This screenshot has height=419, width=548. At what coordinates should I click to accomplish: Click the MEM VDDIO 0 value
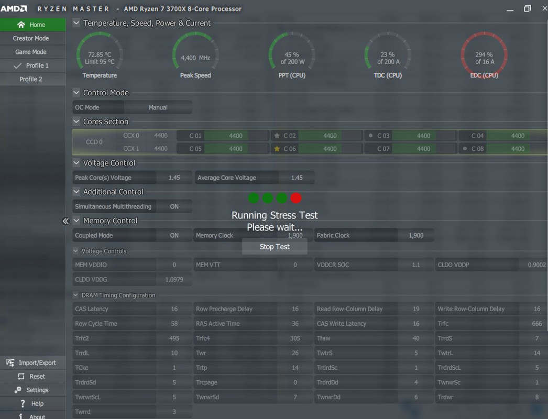[x=174, y=265]
